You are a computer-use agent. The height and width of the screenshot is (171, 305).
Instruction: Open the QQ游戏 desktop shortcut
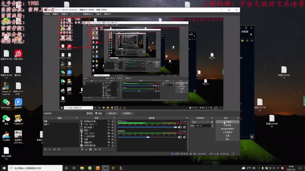(x=6, y=136)
